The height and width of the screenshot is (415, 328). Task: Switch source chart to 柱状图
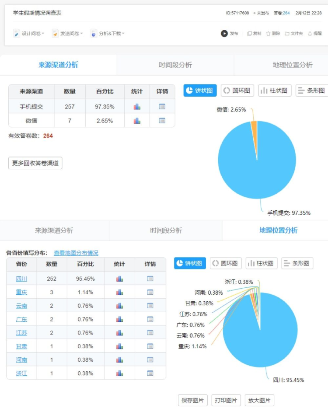[x=275, y=91]
